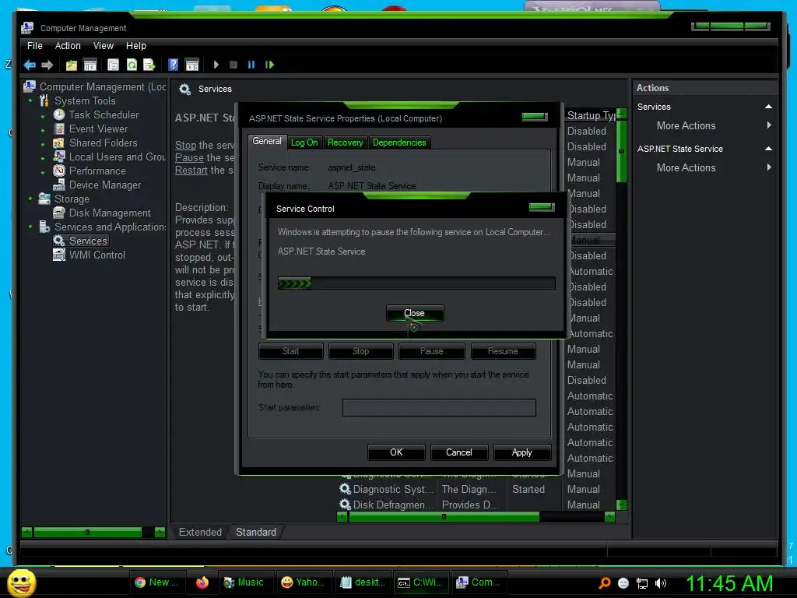Click the Stop Service square icon
The width and height of the screenshot is (797, 598).
pos(233,65)
